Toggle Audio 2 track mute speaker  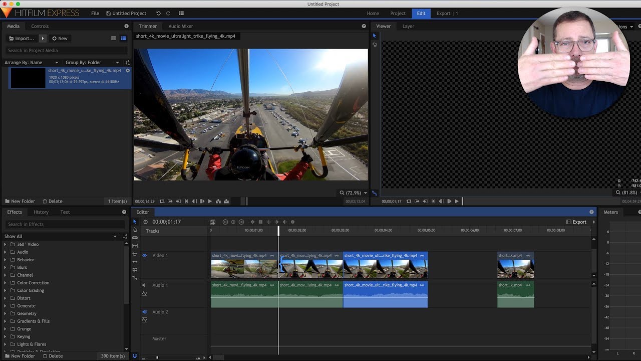(144, 312)
